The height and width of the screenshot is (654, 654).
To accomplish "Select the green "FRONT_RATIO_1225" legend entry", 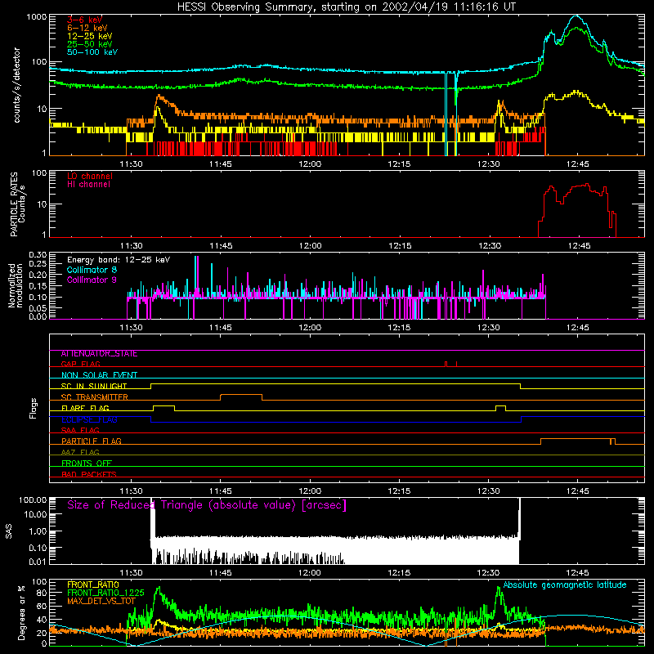I will point(105,593).
